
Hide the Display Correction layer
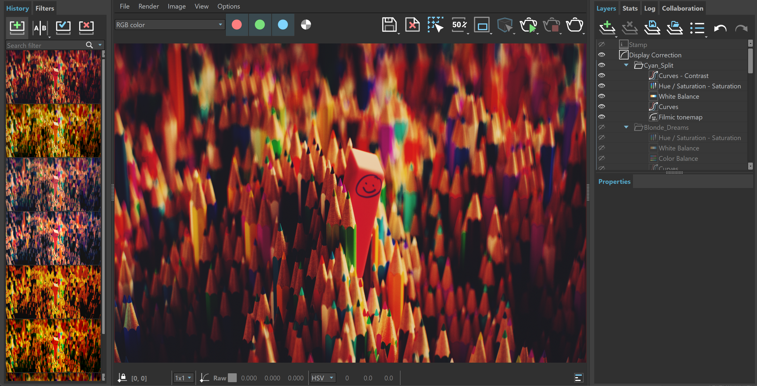[x=602, y=55]
